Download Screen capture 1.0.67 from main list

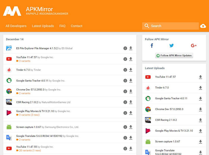131,127
